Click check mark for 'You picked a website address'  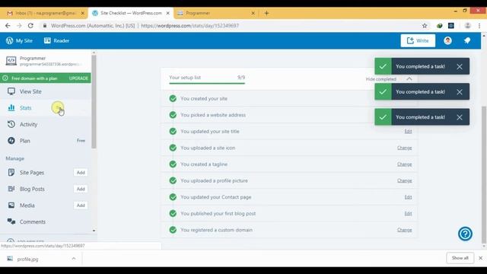[x=173, y=115]
